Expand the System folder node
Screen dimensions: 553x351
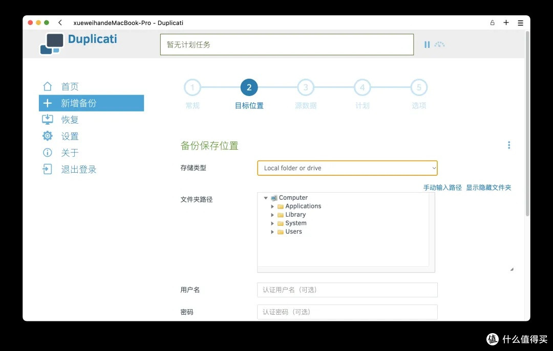272,223
